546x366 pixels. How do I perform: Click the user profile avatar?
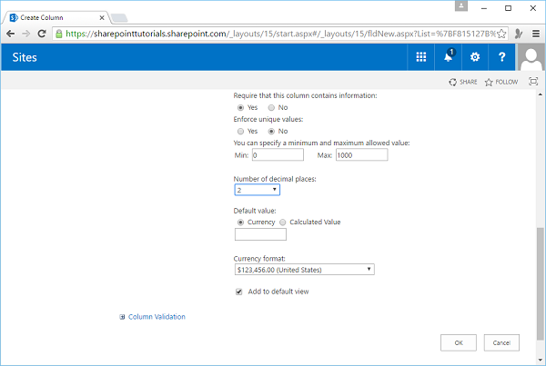(531, 57)
